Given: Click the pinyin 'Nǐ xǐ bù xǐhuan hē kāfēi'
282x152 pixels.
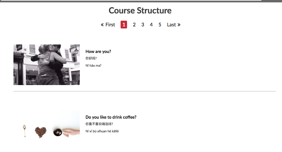Looking at the screenshot, I should 102,131.
